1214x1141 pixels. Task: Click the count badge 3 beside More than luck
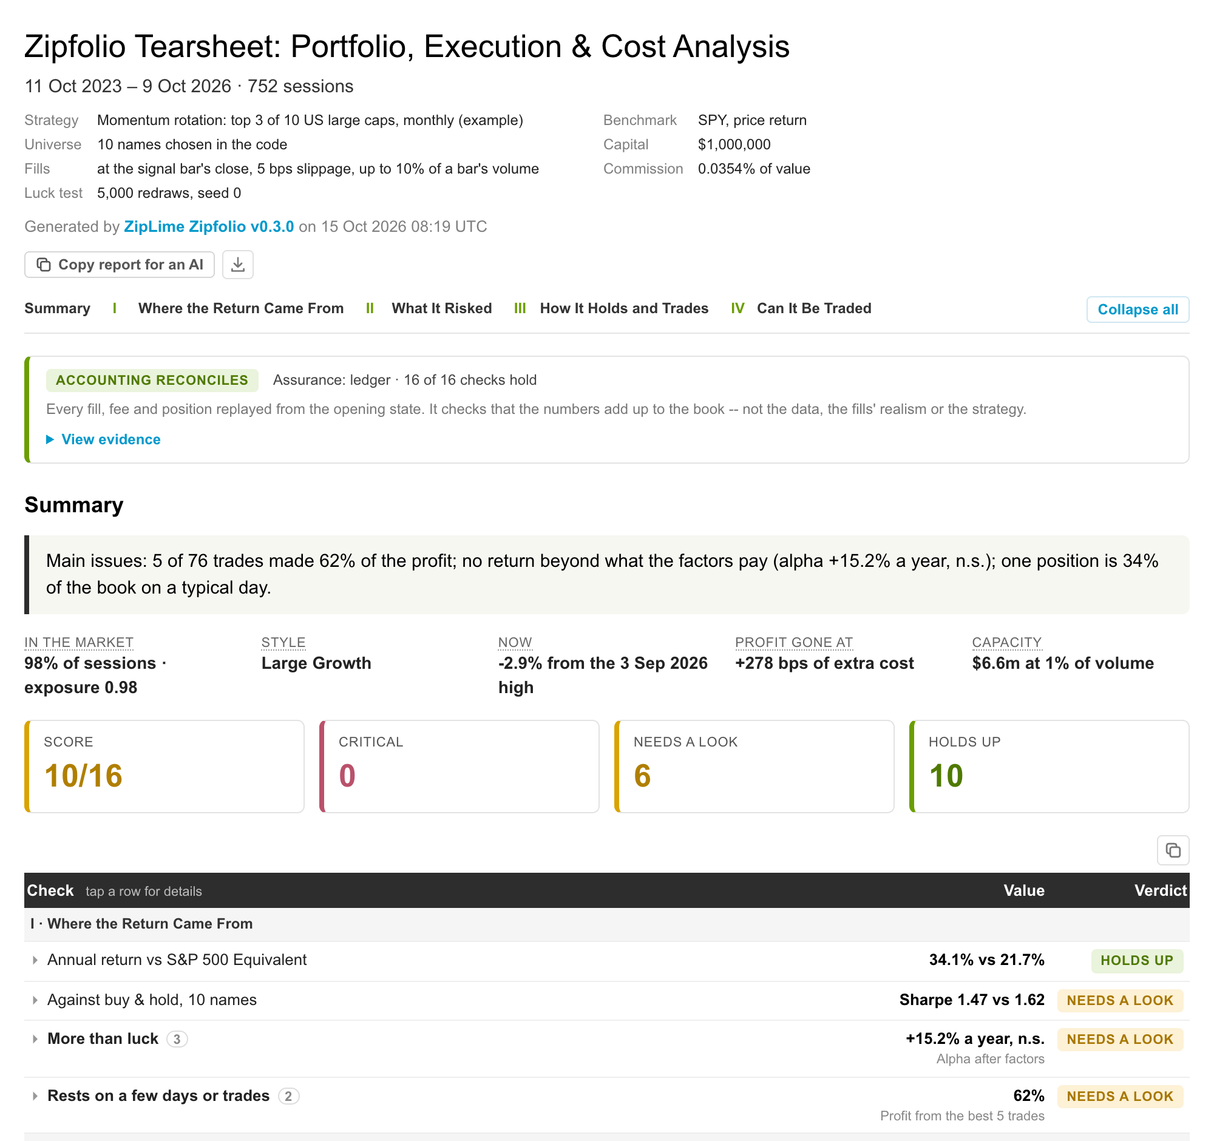177,1039
